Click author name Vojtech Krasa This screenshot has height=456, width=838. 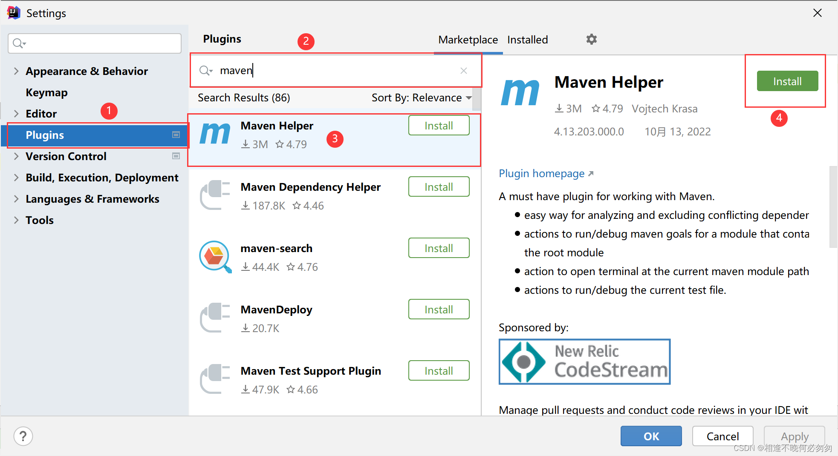(x=665, y=109)
